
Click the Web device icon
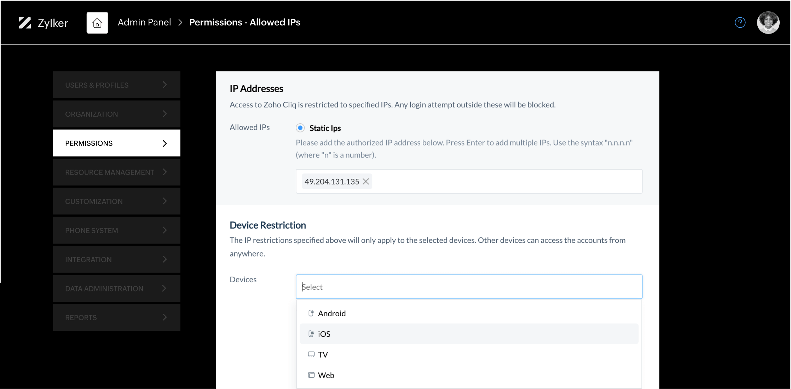(311, 375)
